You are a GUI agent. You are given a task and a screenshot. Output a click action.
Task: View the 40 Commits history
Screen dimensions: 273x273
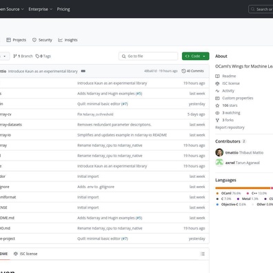point(192,71)
